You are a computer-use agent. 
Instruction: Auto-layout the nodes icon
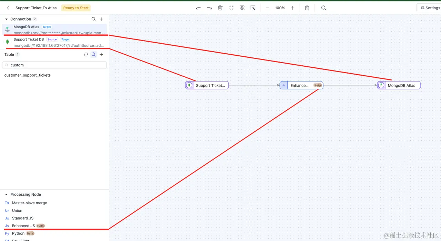pos(242,8)
